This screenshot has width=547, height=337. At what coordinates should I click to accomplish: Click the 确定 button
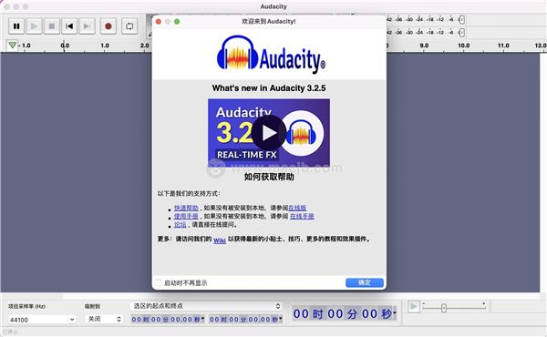click(x=365, y=282)
